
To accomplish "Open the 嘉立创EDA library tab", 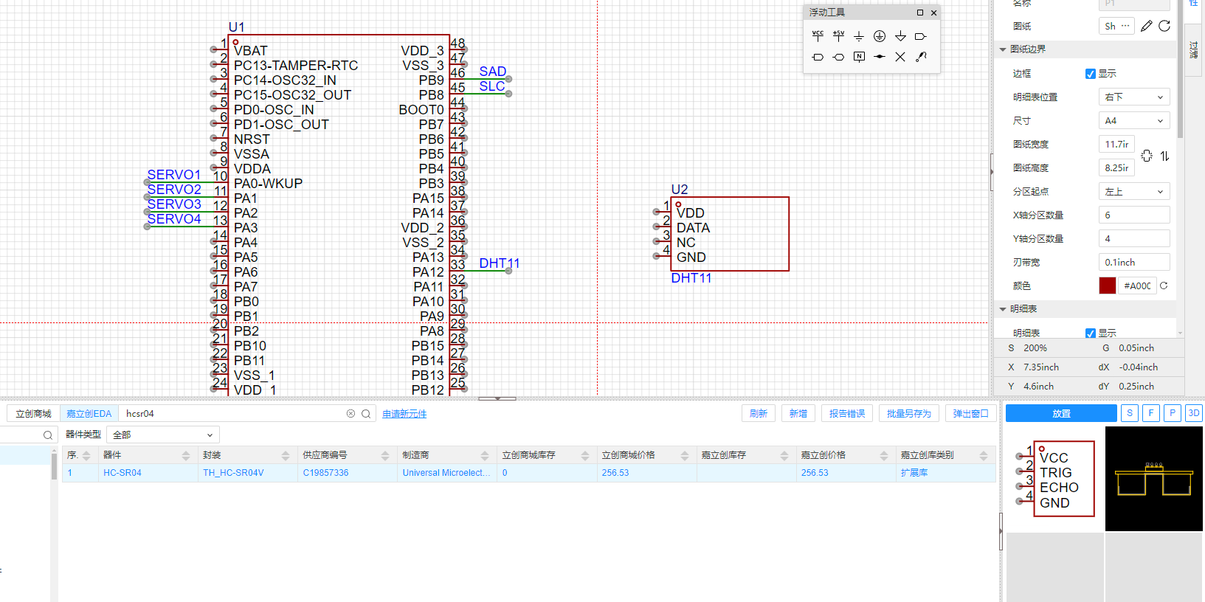I will pyautogui.click(x=89, y=414).
